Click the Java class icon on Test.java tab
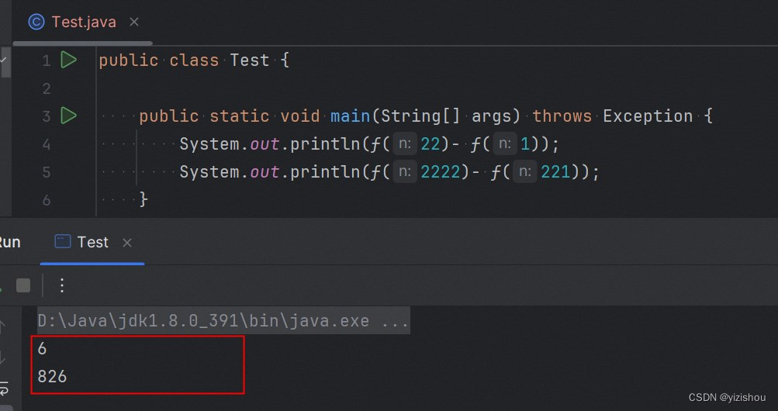The image size is (778, 411). [x=36, y=22]
